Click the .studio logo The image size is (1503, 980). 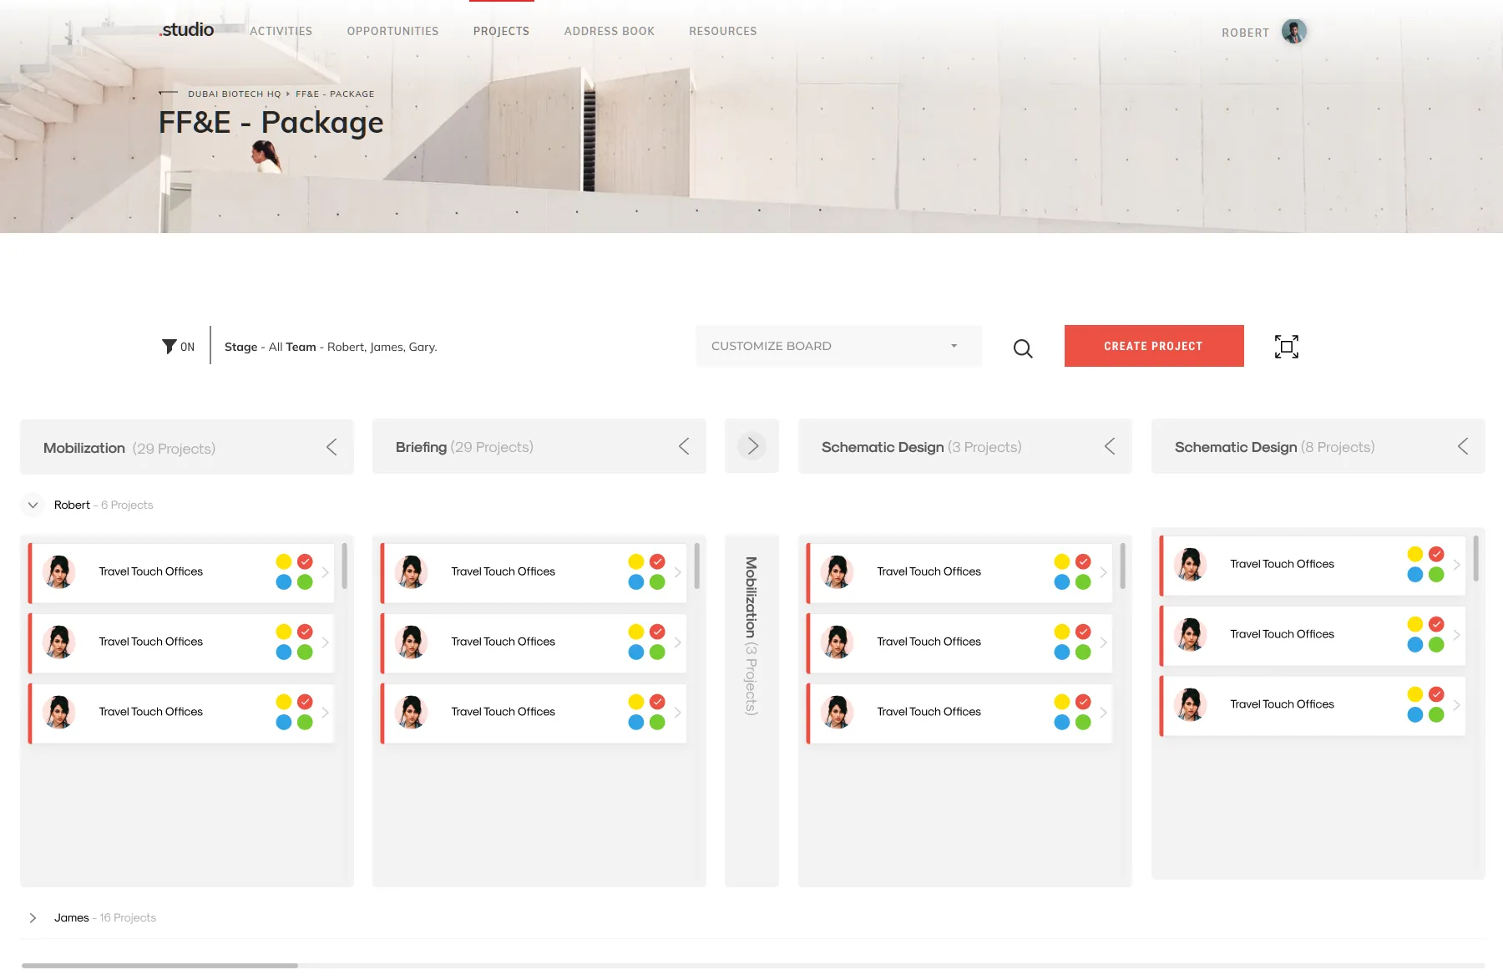pyautogui.click(x=186, y=29)
